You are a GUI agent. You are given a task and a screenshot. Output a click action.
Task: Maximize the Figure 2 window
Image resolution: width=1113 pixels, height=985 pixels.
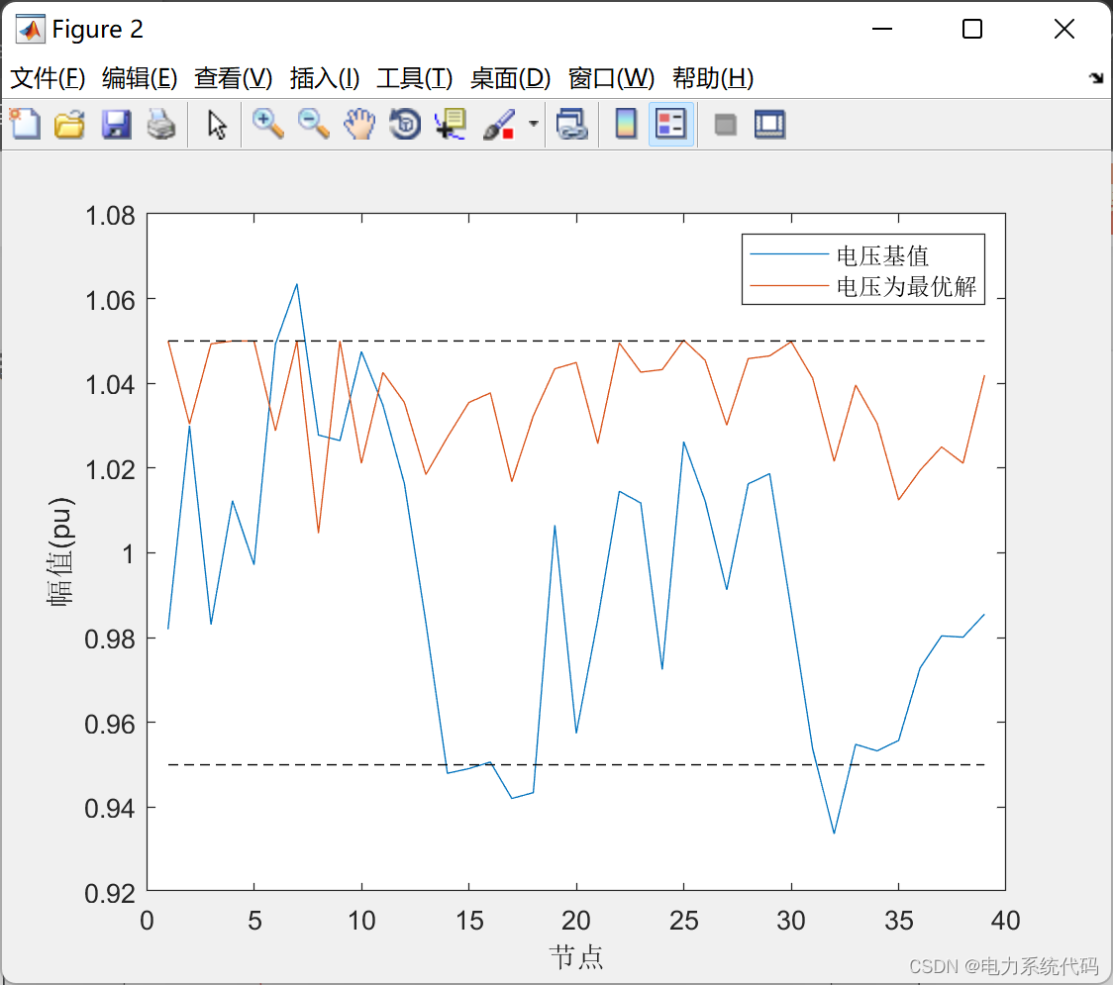point(972,29)
